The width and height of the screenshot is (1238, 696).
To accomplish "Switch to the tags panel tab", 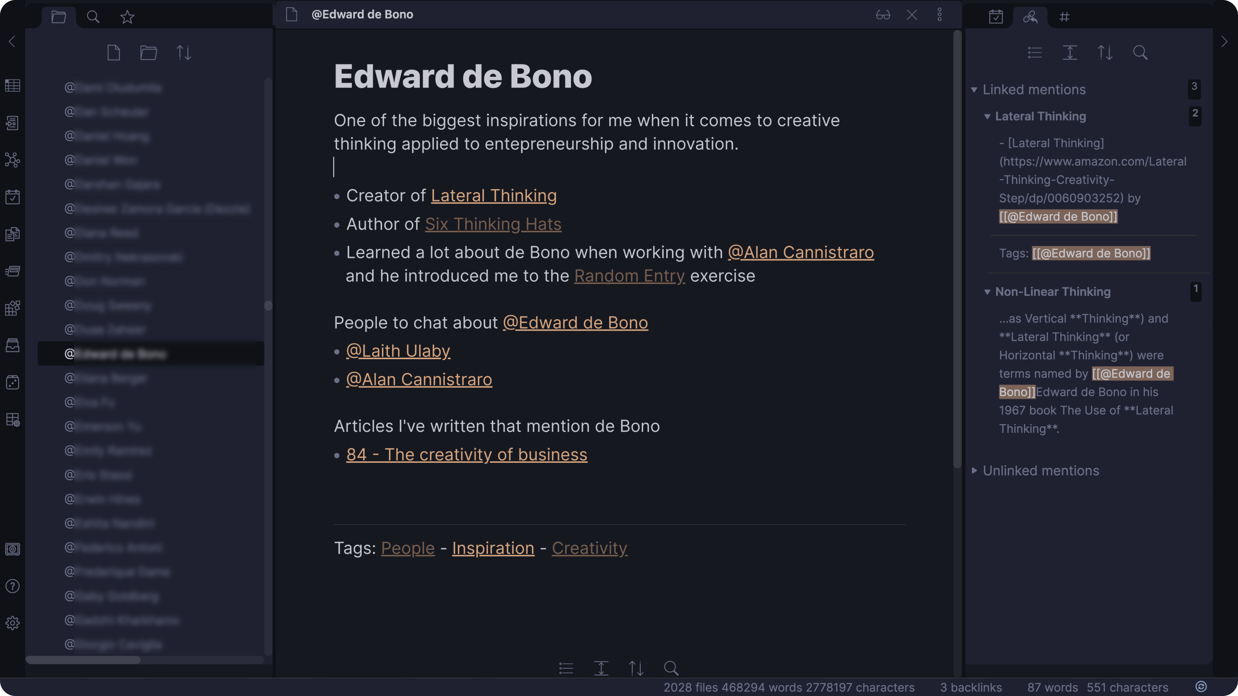I will coord(1065,17).
